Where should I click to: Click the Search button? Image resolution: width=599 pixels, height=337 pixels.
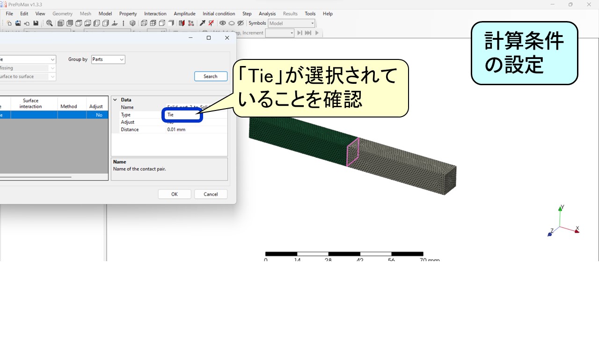(x=211, y=76)
